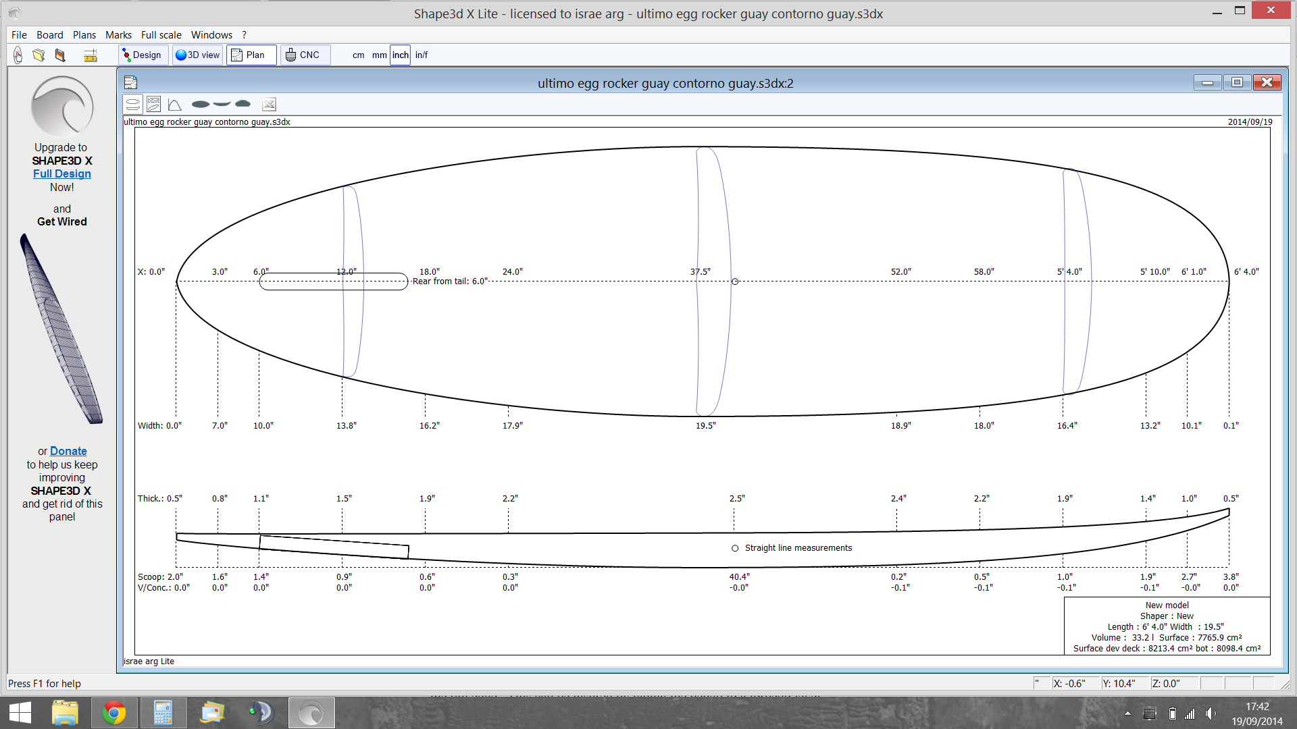The width and height of the screenshot is (1297, 729).
Task: Open Chrome from the taskbar
Action: click(113, 713)
